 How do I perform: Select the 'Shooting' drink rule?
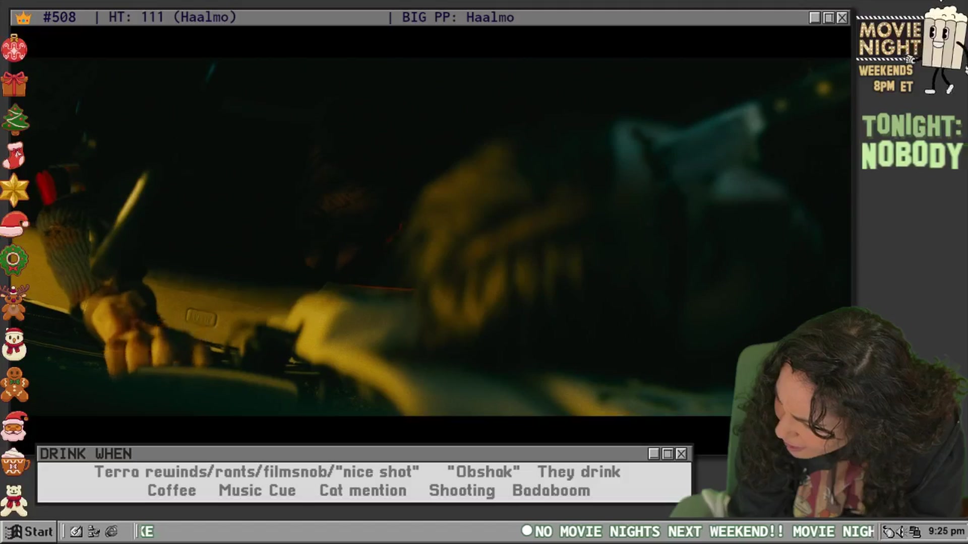[x=462, y=491]
